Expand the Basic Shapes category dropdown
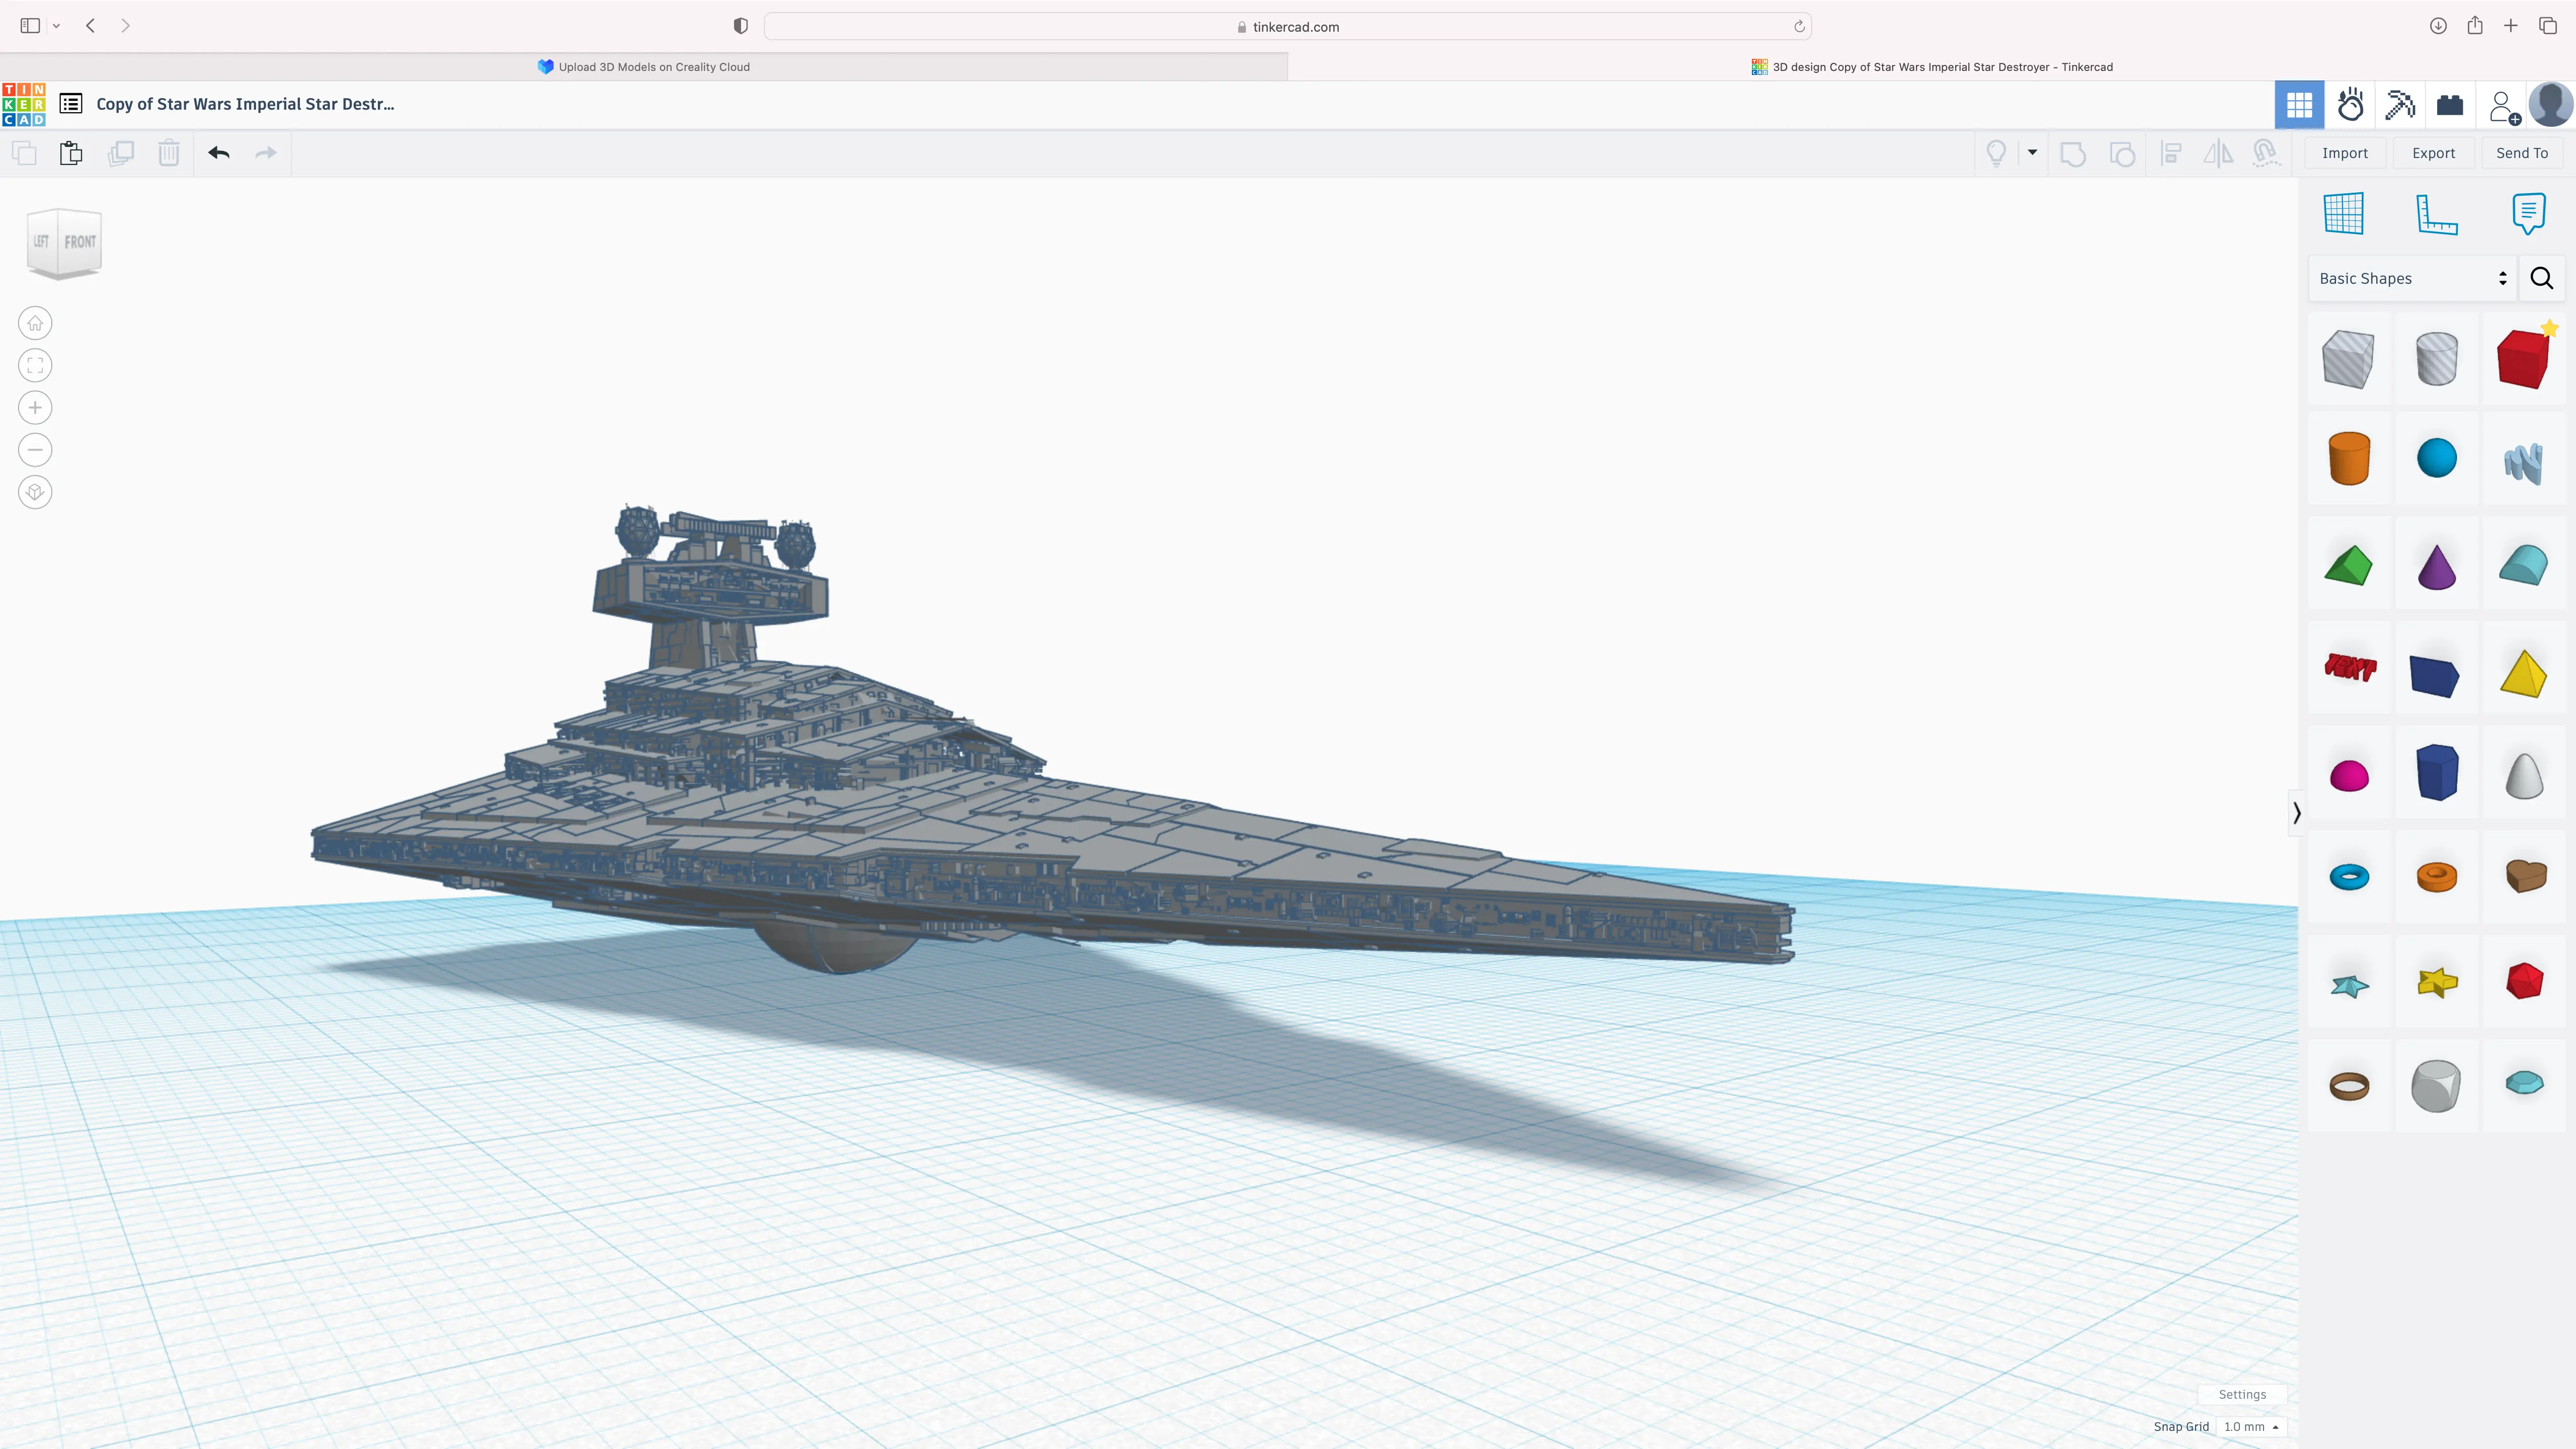The height and width of the screenshot is (1449, 2576). 2412,278
